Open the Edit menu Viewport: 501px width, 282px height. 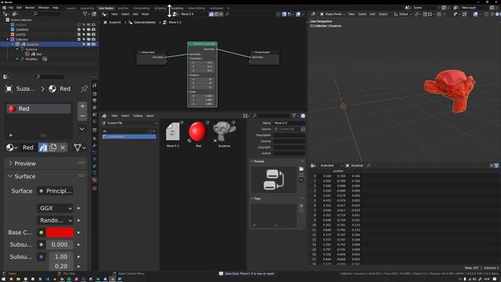(x=19, y=8)
